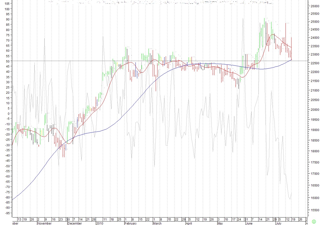Click the 105 oscillator axis value
This screenshot has height=225, width=320.
[x=7, y=3]
